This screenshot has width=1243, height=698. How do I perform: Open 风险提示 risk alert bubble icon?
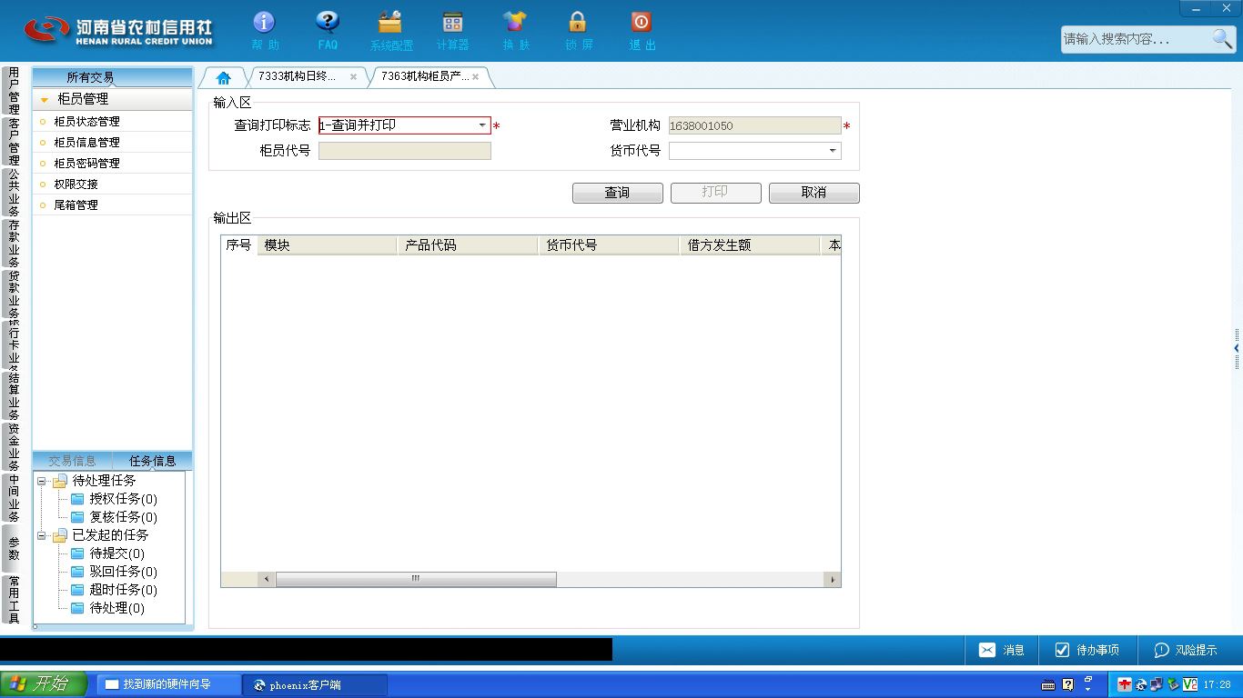click(x=1161, y=650)
